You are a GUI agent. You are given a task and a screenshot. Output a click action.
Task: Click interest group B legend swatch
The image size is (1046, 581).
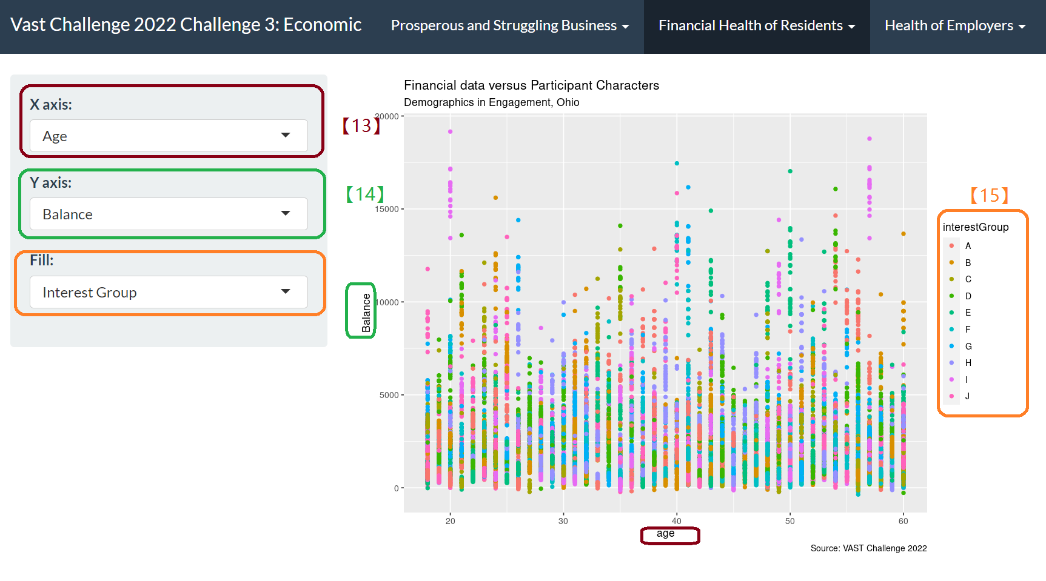click(x=951, y=262)
